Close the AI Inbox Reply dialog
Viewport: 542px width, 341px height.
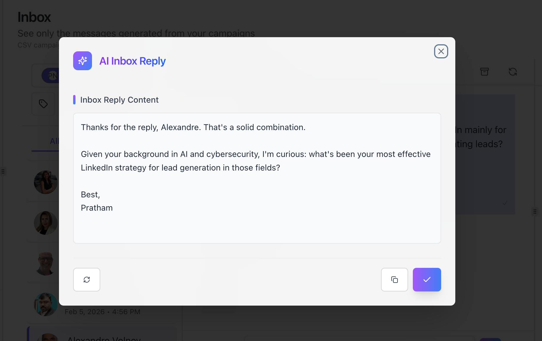coord(441,51)
